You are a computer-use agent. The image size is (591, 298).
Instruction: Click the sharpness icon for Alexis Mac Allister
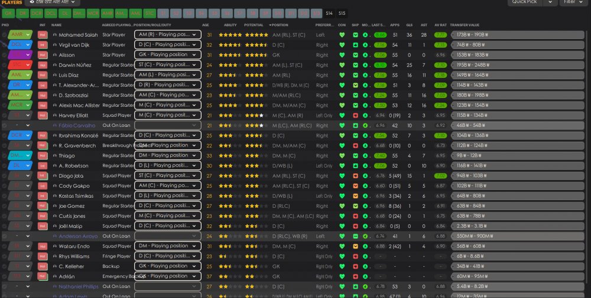pyautogui.click(x=355, y=106)
